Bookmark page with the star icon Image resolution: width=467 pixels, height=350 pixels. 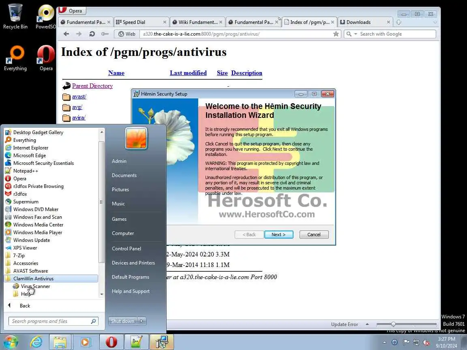336,34
